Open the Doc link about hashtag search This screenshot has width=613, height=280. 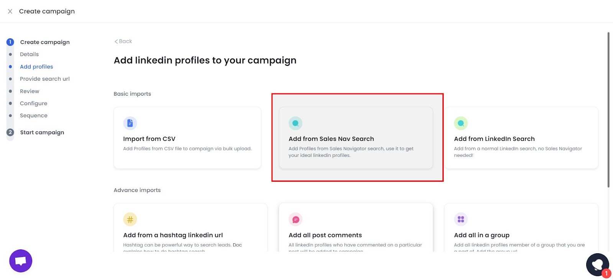[x=237, y=245]
